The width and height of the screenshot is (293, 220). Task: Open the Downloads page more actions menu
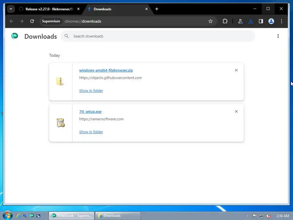278,36
